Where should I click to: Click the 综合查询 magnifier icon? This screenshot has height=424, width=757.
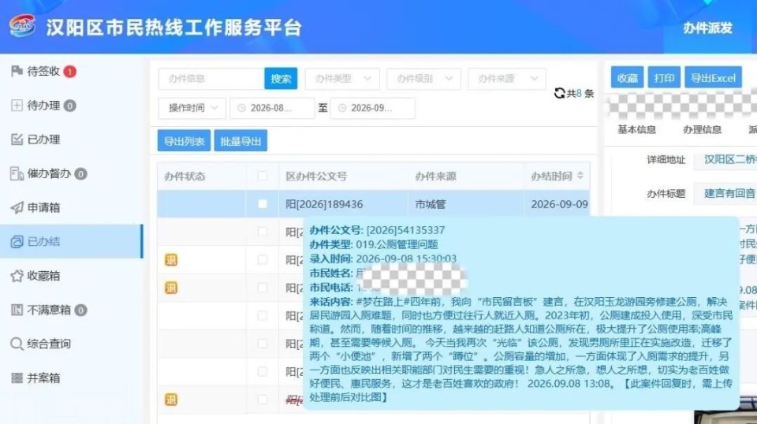[x=17, y=344]
